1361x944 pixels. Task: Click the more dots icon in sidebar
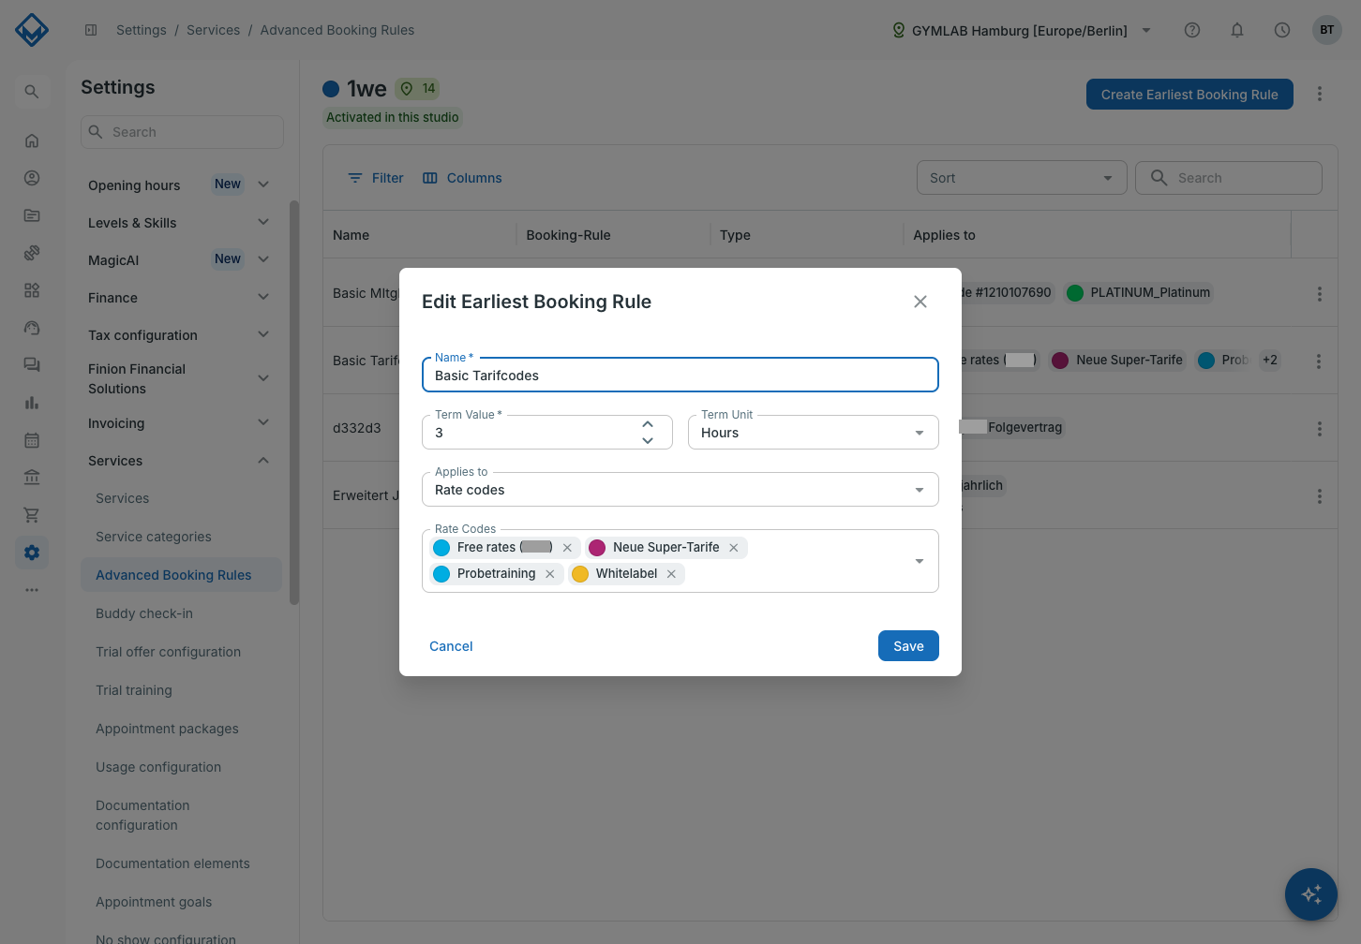32,590
